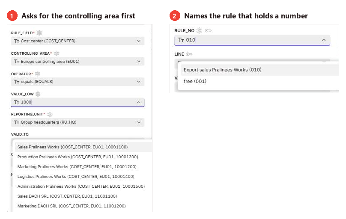Click the snowflake icon beside VALUE_LOW label
346x219 pixels.
coord(38,94)
